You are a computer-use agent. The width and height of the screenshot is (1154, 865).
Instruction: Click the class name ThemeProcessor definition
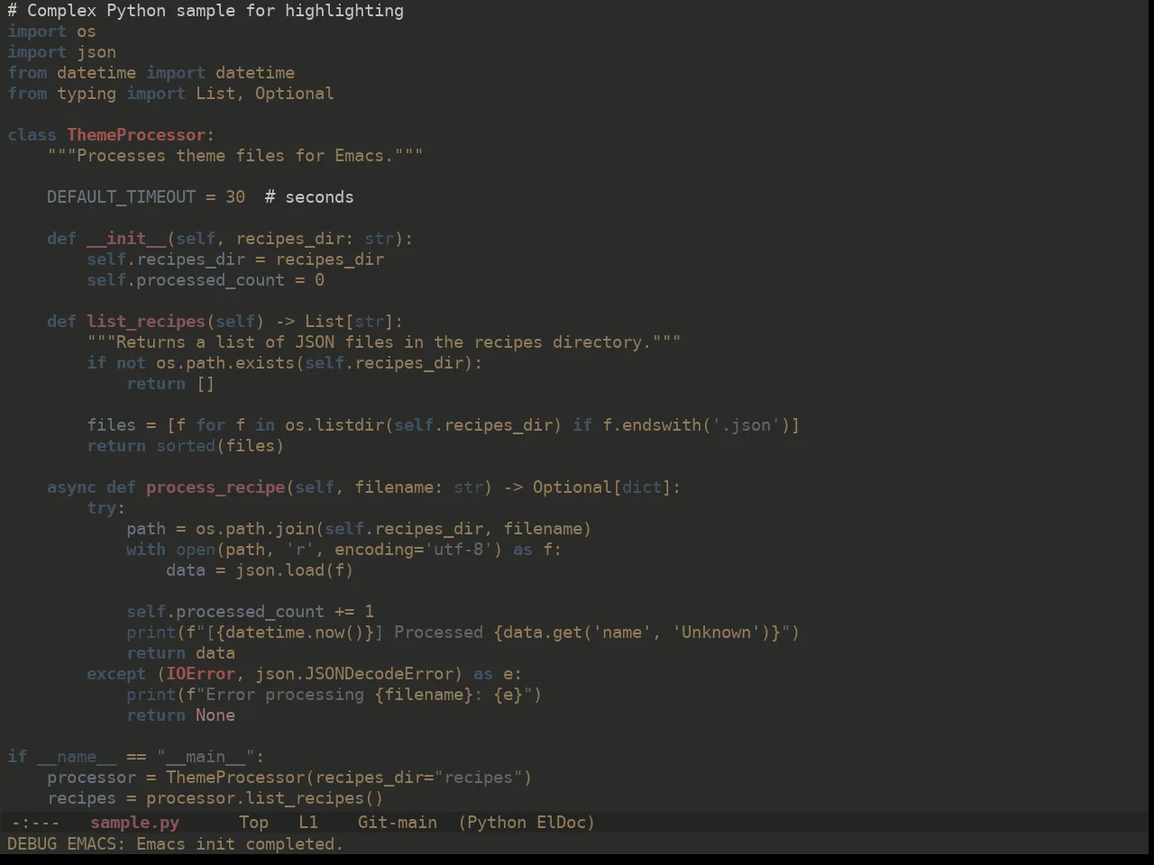click(136, 135)
